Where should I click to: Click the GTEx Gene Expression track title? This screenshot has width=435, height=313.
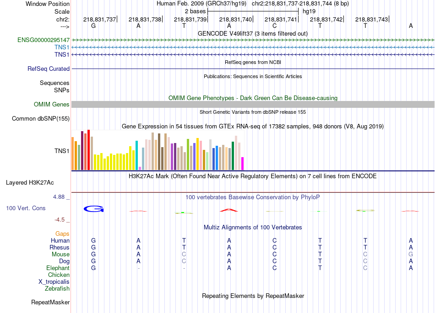[x=252, y=127]
